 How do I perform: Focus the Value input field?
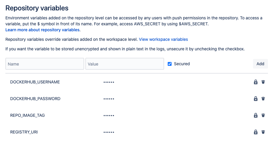pos(125,64)
